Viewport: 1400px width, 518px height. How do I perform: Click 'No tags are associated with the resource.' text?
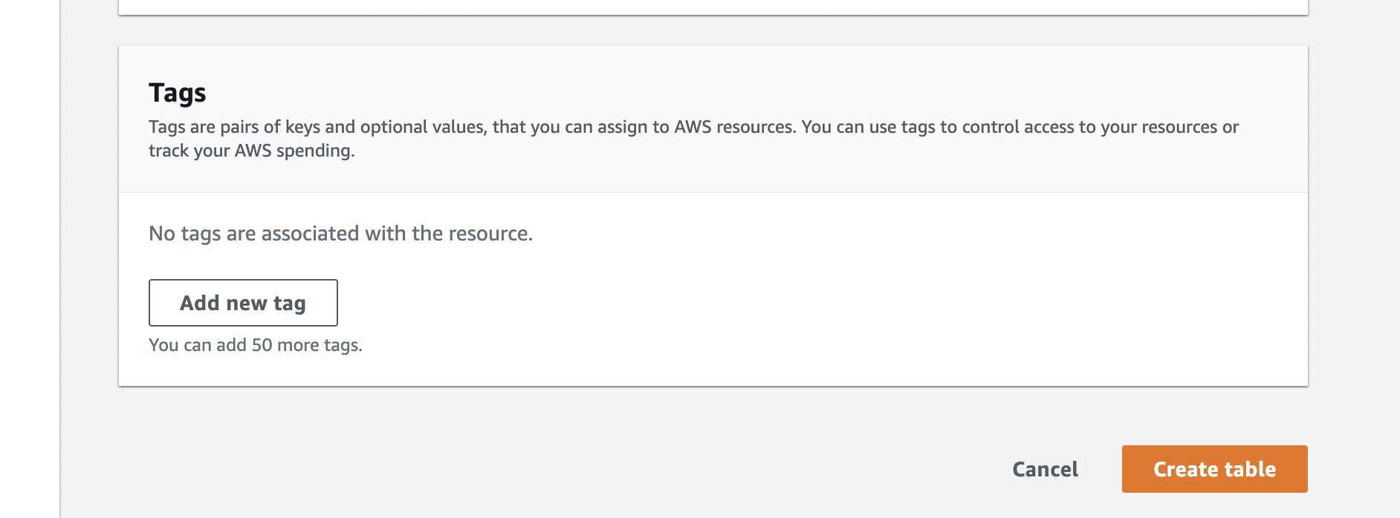click(340, 234)
